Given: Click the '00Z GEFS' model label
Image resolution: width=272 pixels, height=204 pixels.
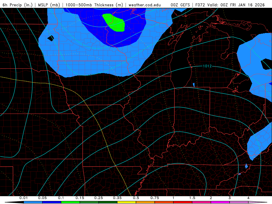Looking at the screenshot, I should 180,5.
